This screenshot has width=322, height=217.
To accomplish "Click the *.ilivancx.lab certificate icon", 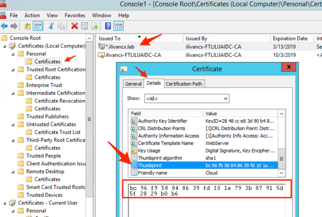I will tap(101, 46).
